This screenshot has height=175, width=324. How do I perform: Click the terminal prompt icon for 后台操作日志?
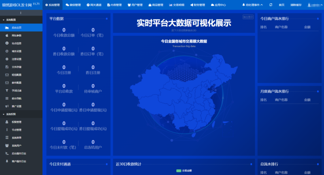coord(7,153)
